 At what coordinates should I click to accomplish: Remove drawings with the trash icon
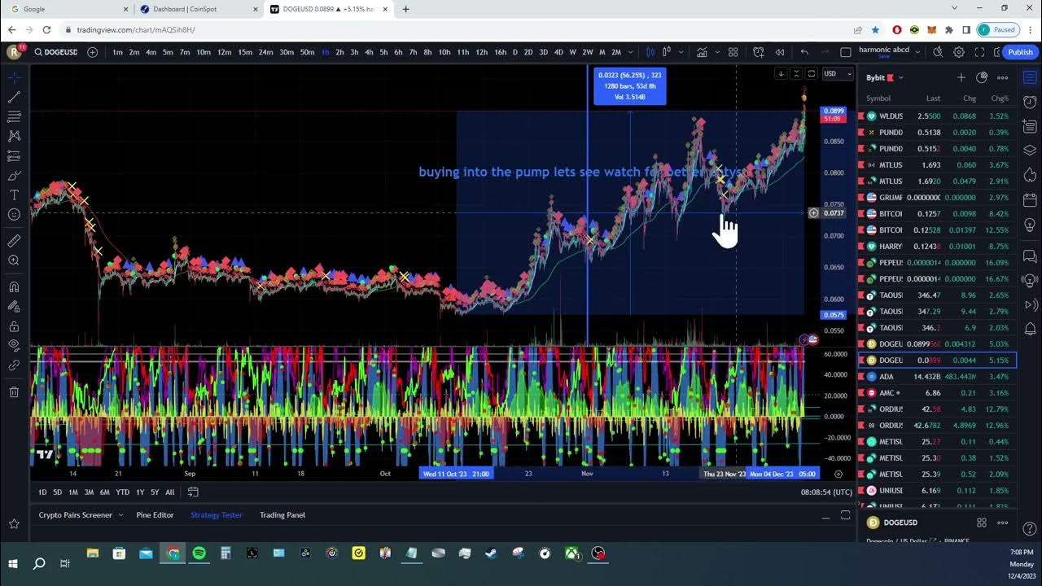click(x=14, y=392)
